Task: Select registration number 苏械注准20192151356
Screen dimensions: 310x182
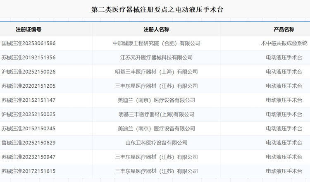Action: click(29, 57)
